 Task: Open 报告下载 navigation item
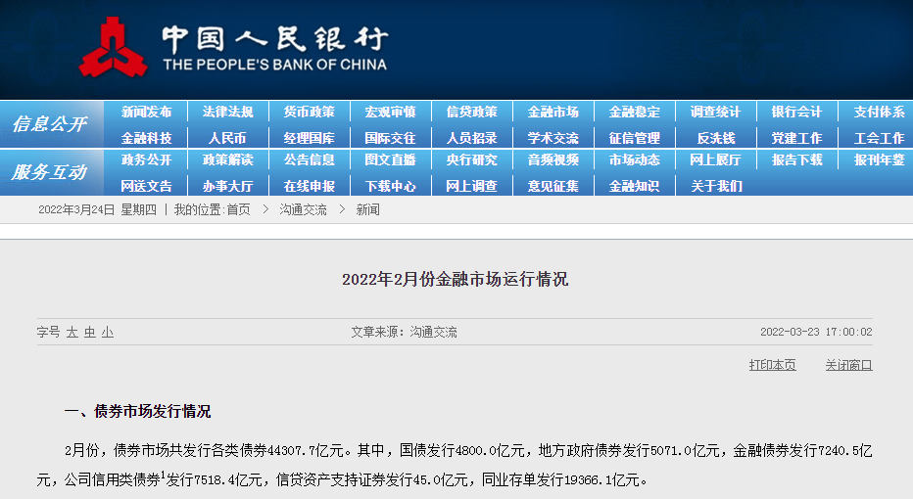point(796,159)
